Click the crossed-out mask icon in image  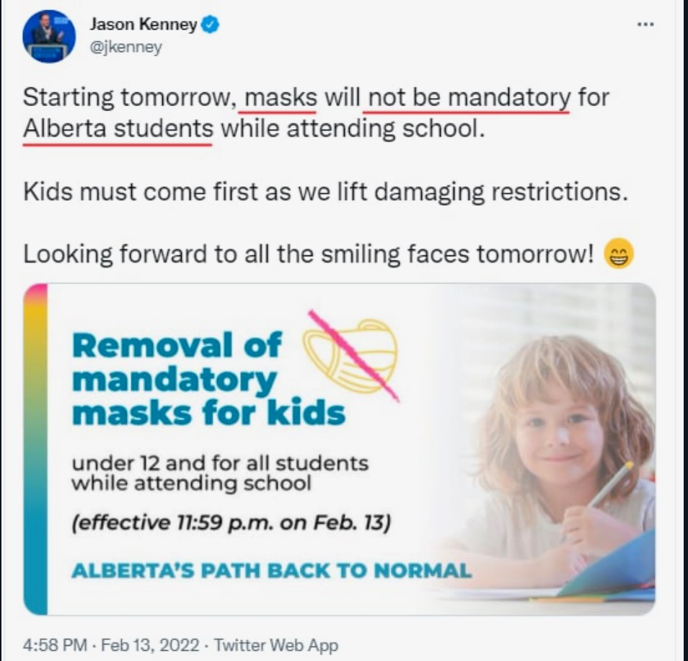coord(351,356)
